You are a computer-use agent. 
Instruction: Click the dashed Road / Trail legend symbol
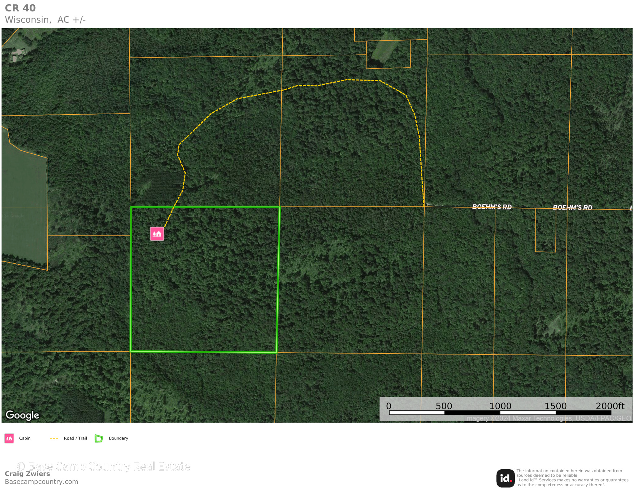coord(54,438)
